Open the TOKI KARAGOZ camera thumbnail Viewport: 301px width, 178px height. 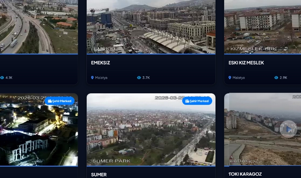(263, 130)
